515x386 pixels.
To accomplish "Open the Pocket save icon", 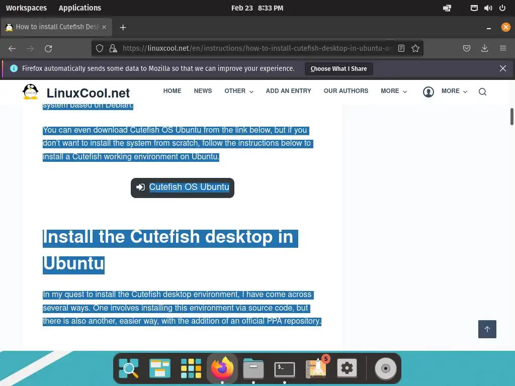I will point(466,49).
